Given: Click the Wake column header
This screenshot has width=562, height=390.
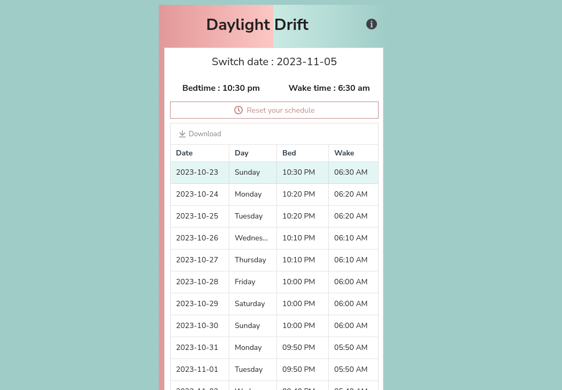Looking at the screenshot, I should pyautogui.click(x=344, y=153).
